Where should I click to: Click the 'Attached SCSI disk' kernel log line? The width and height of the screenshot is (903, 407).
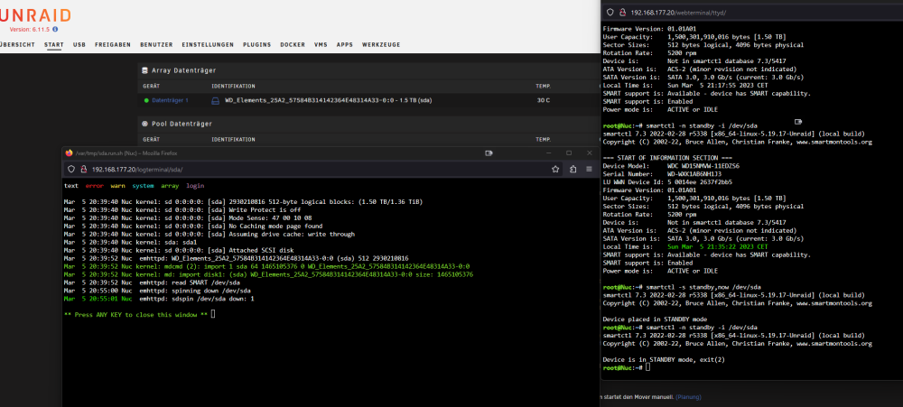179,250
